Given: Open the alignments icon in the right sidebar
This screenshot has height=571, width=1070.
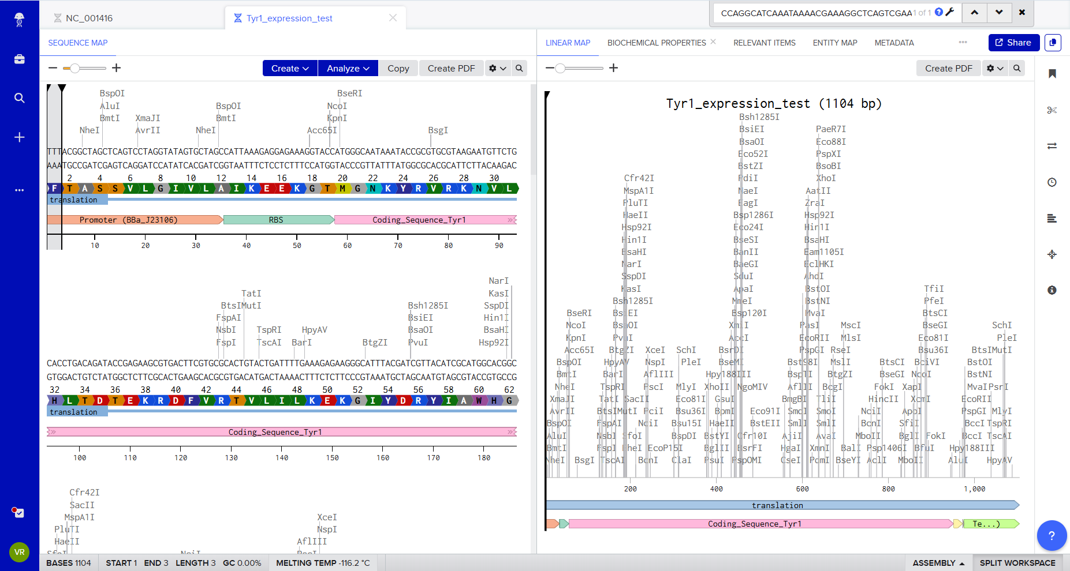Looking at the screenshot, I should point(1052,219).
